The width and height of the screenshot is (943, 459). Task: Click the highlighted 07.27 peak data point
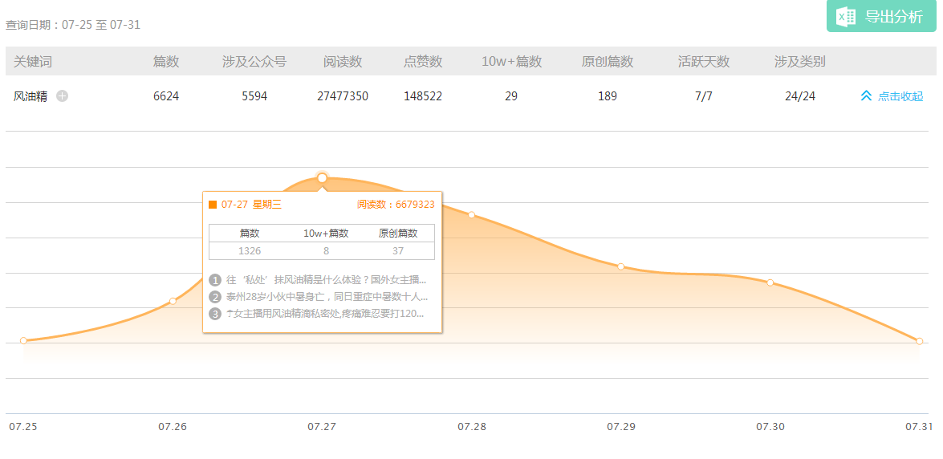(x=322, y=177)
